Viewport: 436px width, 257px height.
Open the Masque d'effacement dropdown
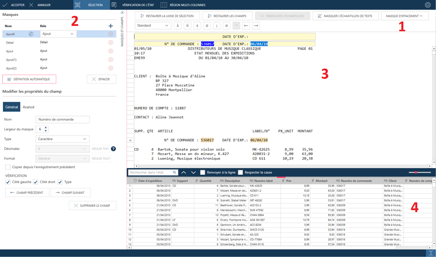pos(404,16)
